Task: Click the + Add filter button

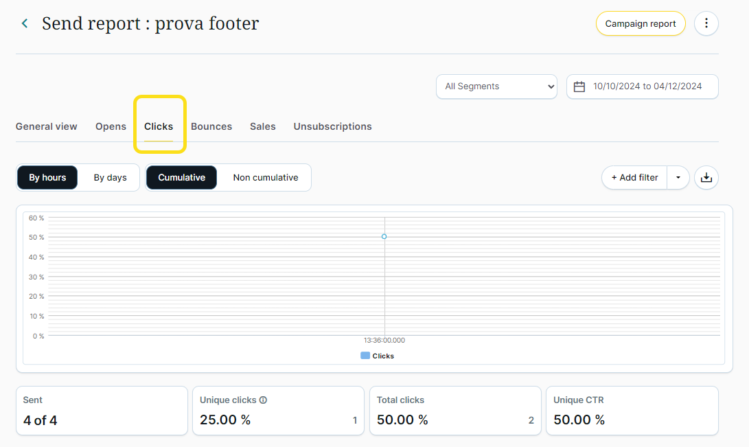Action: [634, 178]
